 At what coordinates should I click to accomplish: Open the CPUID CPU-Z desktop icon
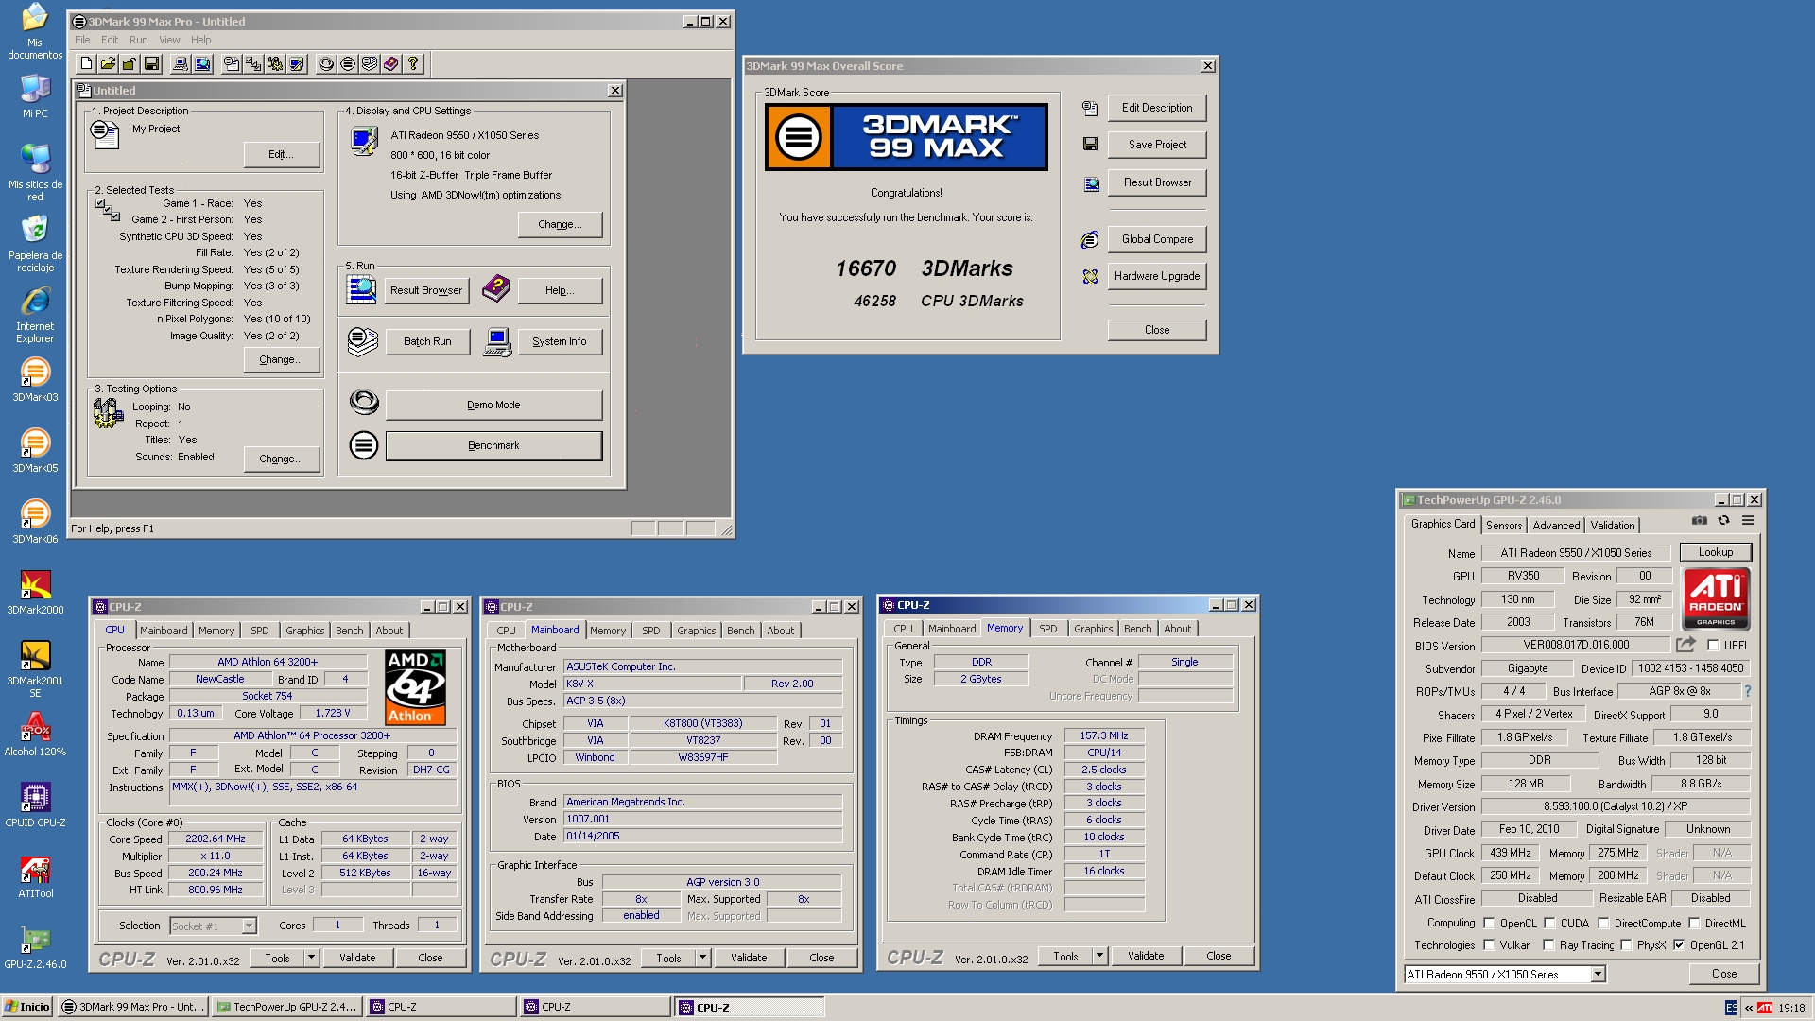coord(35,805)
